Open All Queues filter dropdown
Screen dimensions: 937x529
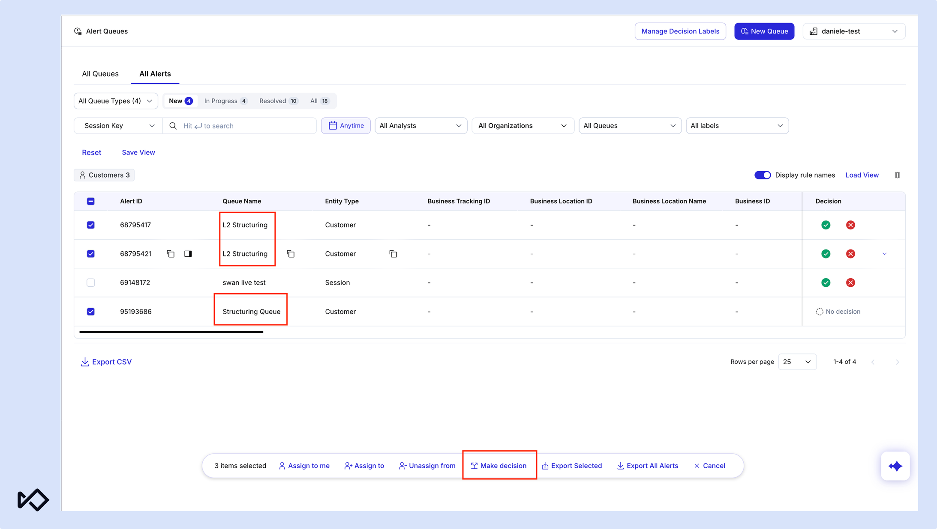pos(630,126)
